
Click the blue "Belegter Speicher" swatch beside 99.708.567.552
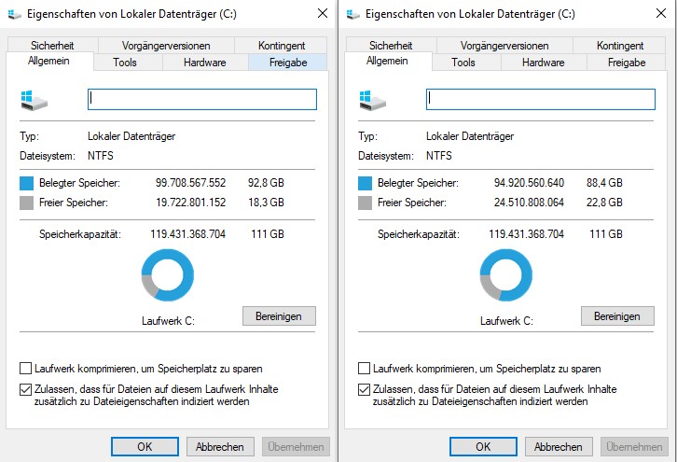(27, 183)
